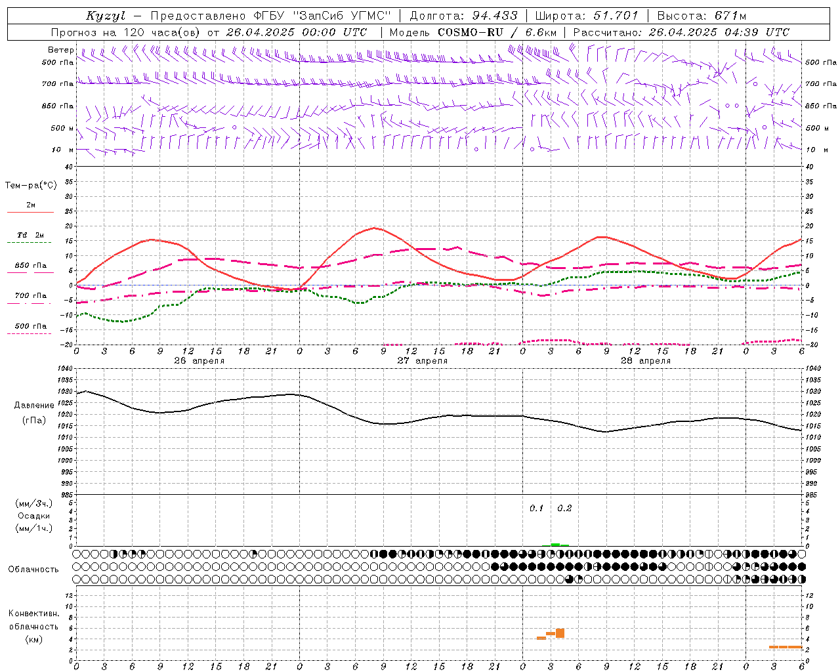The width and height of the screenshot is (840, 672).
Task: Click the 0.1 precipitation amount value
Action: click(x=537, y=508)
